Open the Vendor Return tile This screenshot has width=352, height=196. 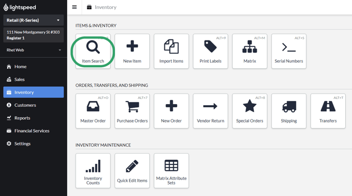[210, 111]
